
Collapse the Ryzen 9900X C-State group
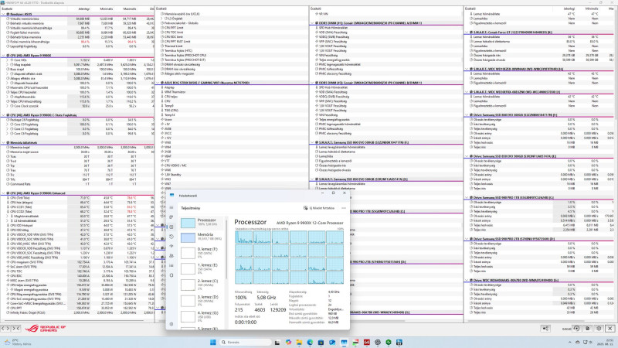(x=3, y=115)
